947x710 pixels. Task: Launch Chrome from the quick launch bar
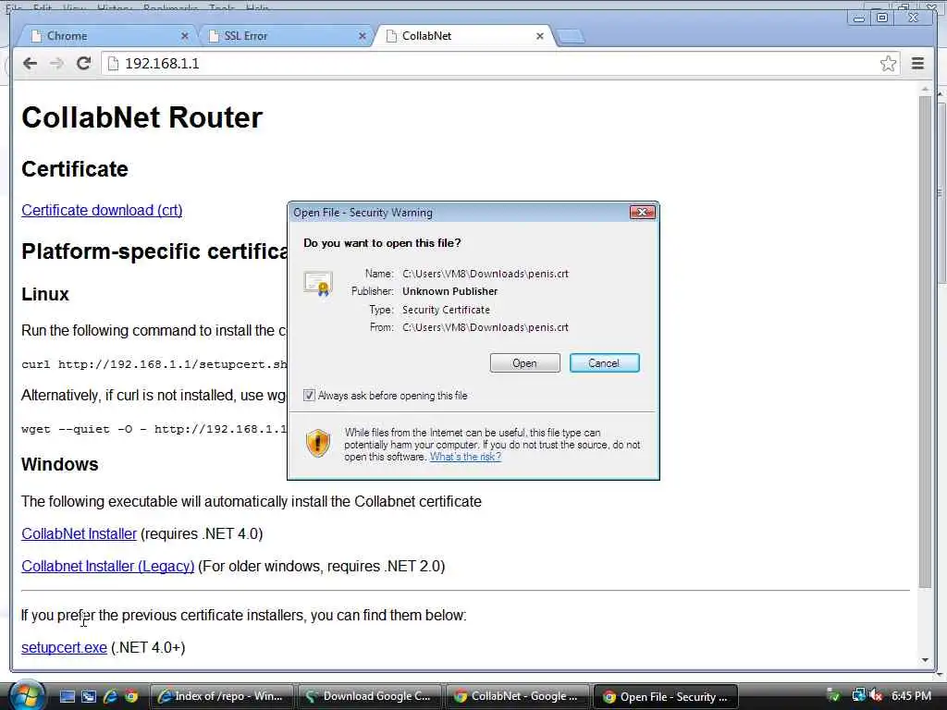[131, 696]
